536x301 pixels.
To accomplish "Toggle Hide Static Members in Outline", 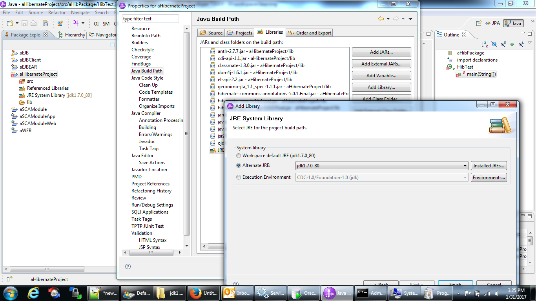I will coord(503,44).
